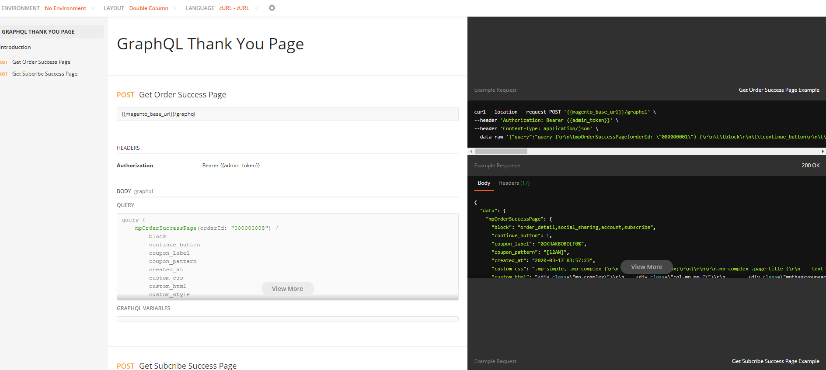The width and height of the screenshot is (826, 370).
Task: Open the settings gear icon
Action: click(272, 8)
